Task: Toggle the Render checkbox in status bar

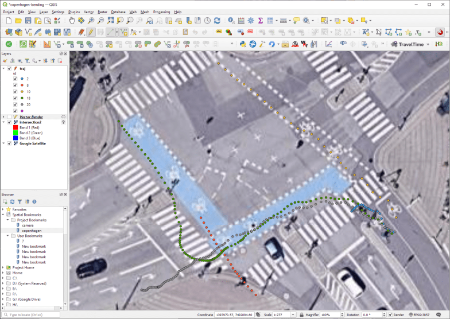Action: click(390, 315)
